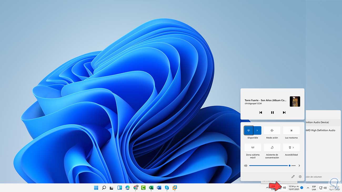Open Task View on the taskbar

(112, 188)
